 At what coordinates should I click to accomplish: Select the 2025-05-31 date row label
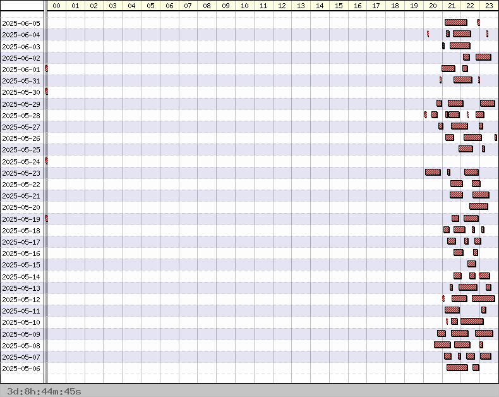pyautogui.click(x=21, y=81)
